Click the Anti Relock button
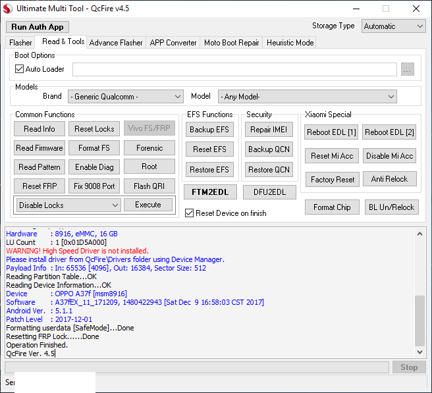This screenshot has height=393, width=432. click(390, 179)
